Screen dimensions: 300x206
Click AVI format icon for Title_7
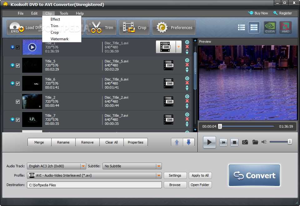(x=168, y=120)
